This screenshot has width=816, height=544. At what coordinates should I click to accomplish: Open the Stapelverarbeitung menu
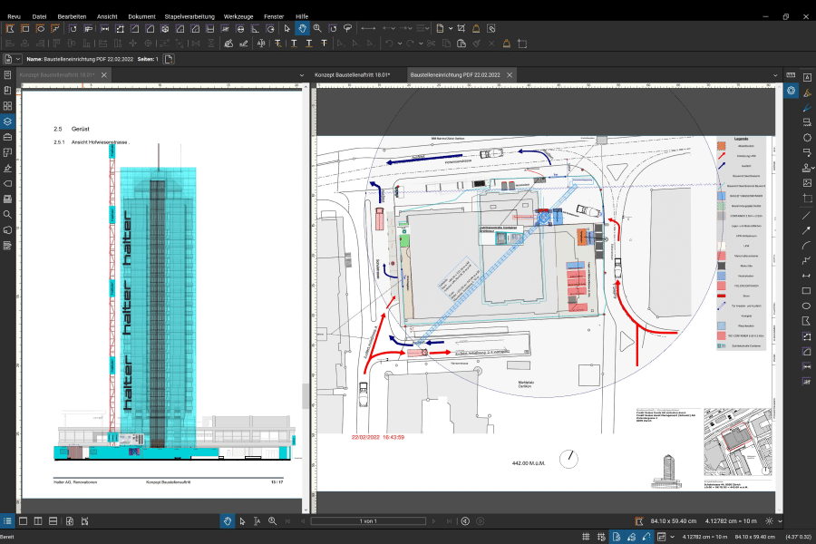tap(189, 16)
